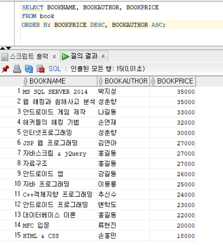This screenshot has height=245, width=223.
Task: Select the cell 'C++객체지향 프로그래밍'
Action: pyautogui.click(x=60, y=195)
